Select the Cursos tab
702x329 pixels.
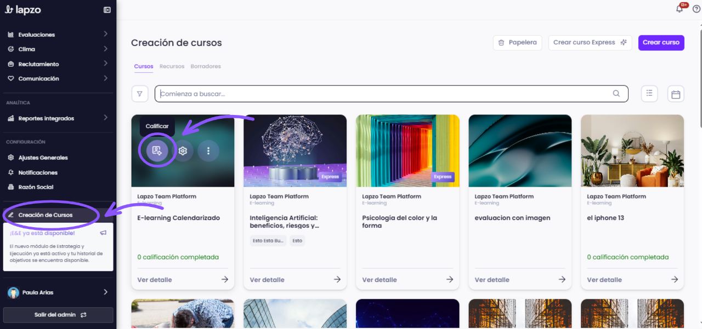click(144, 66)
